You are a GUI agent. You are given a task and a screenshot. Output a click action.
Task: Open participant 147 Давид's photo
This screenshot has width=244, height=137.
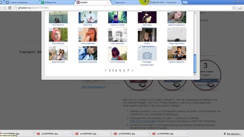[88, 53]
